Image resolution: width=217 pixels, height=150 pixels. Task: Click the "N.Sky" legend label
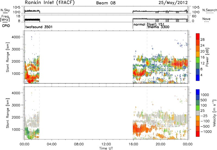click(x=5, y=10)
